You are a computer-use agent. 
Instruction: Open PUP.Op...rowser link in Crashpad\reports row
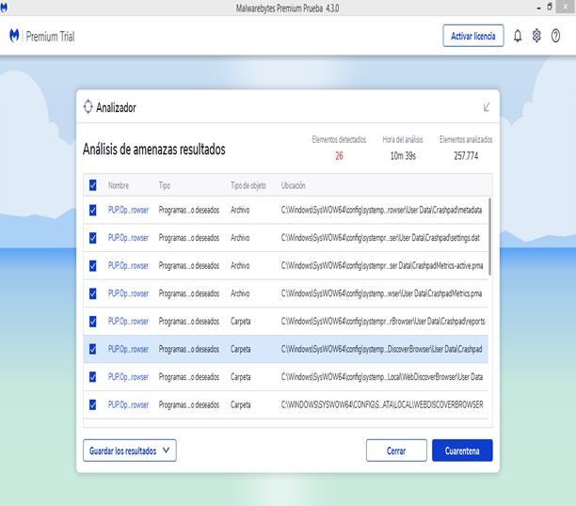(x=128, y=322)
